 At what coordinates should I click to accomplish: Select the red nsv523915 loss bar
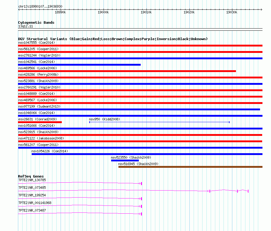[140, 135]
